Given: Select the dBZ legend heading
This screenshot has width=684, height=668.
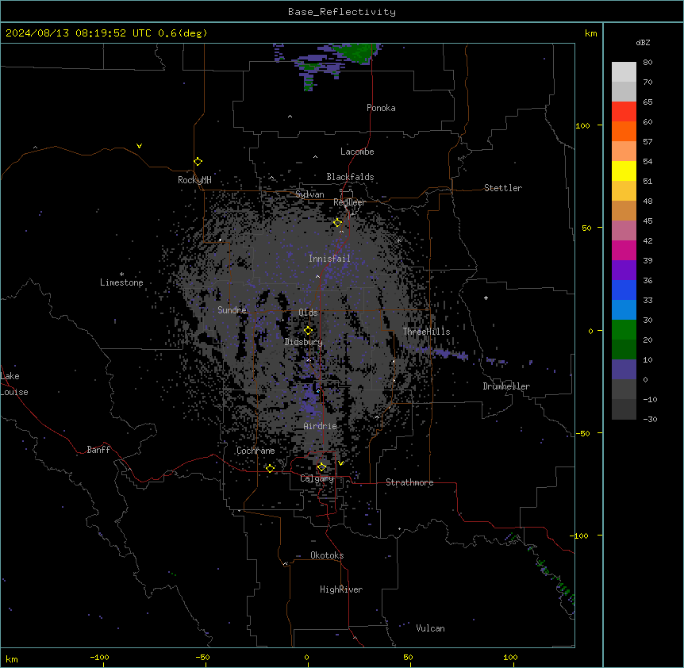Looking at the screenshot, I should pyautogui.click(x=643, y=42).
